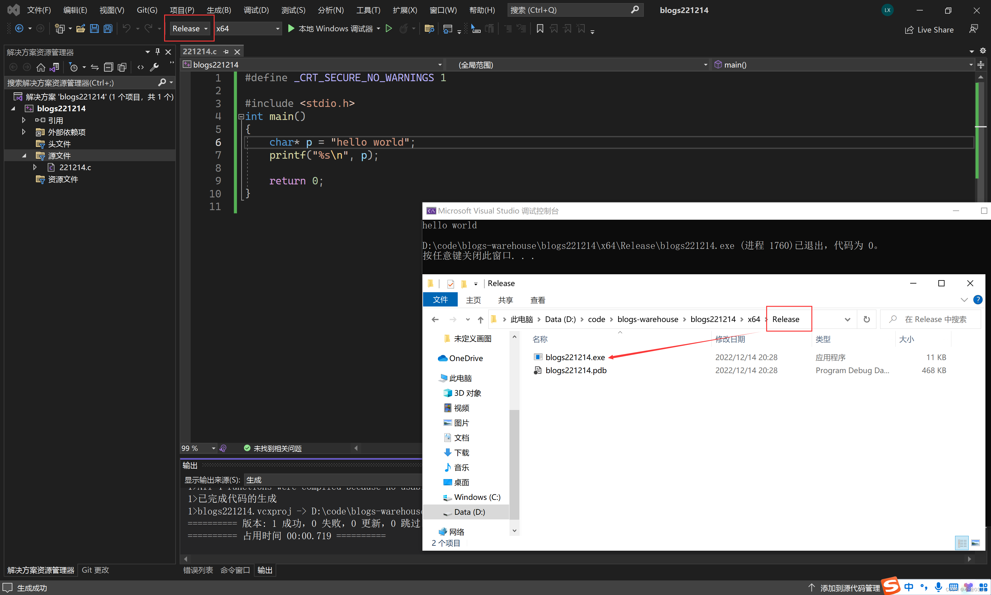
Task: Expand the 221214.c file node
Action: pyautogui.click(x=35, y=167)
